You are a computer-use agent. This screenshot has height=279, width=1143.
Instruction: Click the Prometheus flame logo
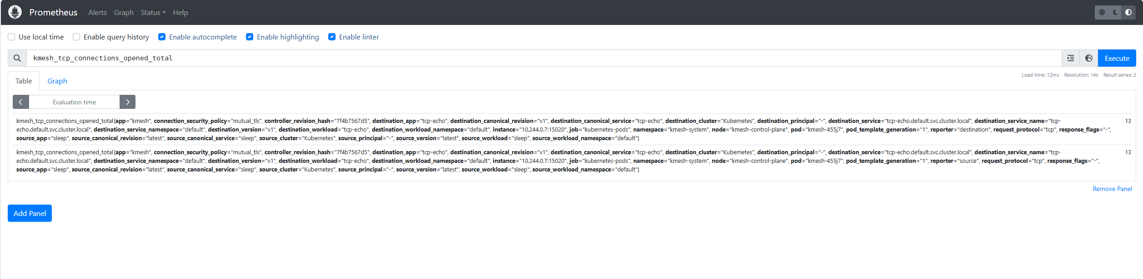[x=15, y=12]
